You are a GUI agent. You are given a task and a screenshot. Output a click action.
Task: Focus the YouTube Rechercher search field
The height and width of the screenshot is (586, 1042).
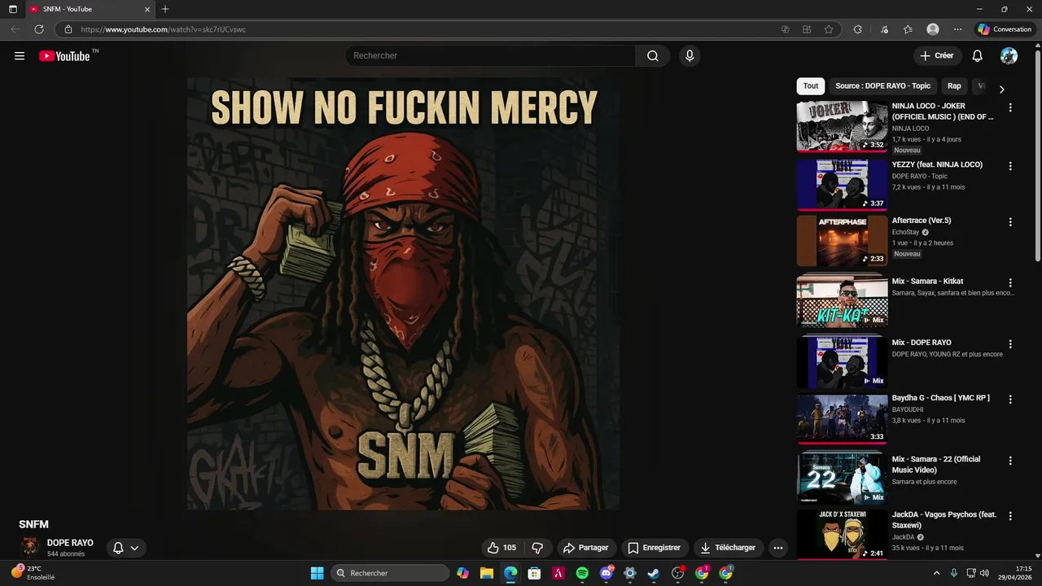coord(491,55)
